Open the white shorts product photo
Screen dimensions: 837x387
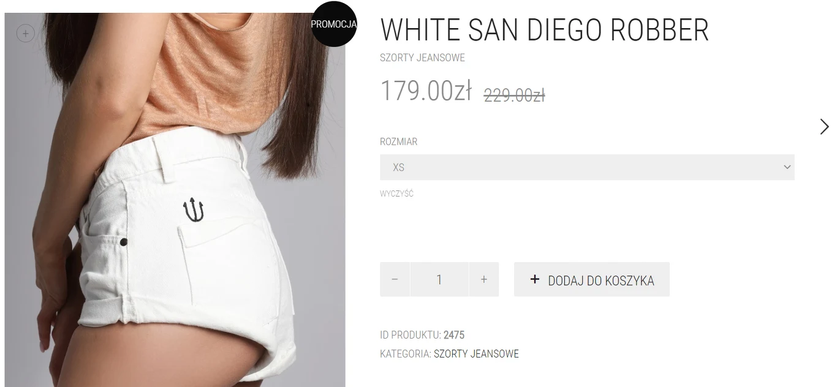(x=175, y=200)
